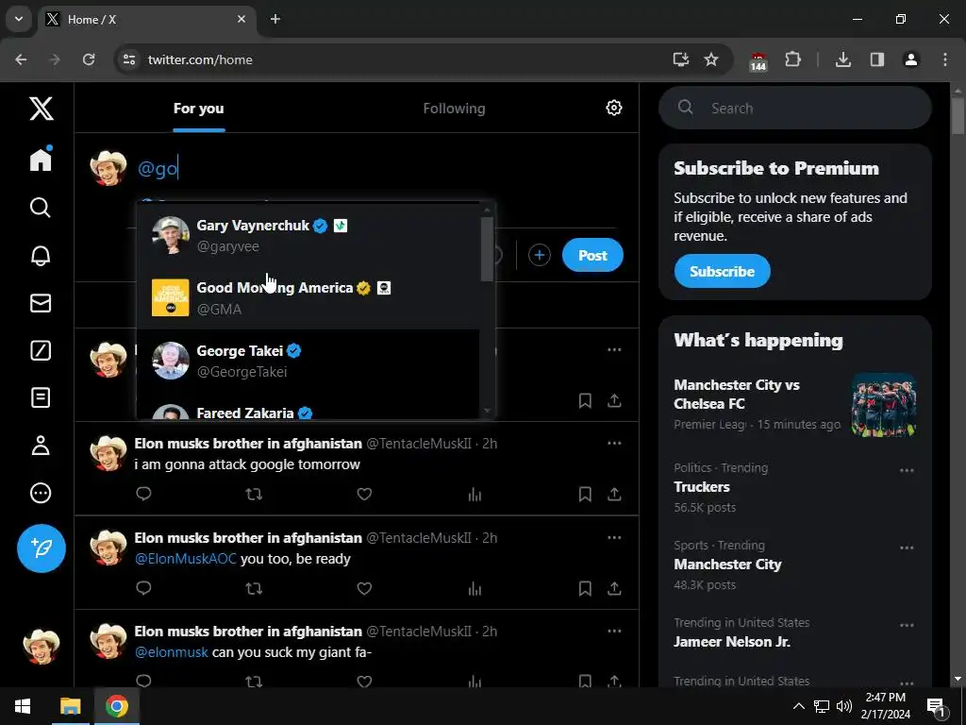Open Notifications bell icon
Viewport: 966px width, 725px height.
(41, 255)
